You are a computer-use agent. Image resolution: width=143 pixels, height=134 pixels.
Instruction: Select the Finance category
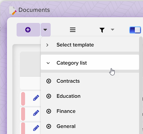tap(90, 111)
